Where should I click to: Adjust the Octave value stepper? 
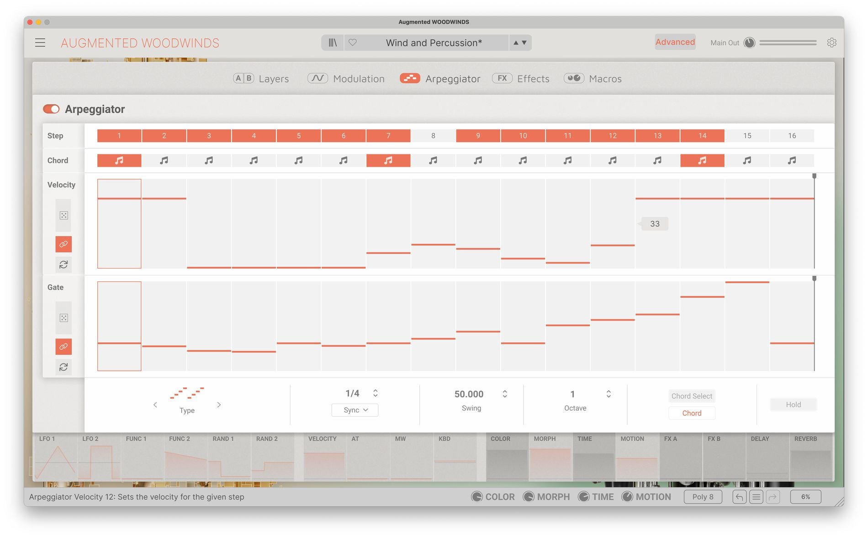pyautogui.click(x=609, y=394)
